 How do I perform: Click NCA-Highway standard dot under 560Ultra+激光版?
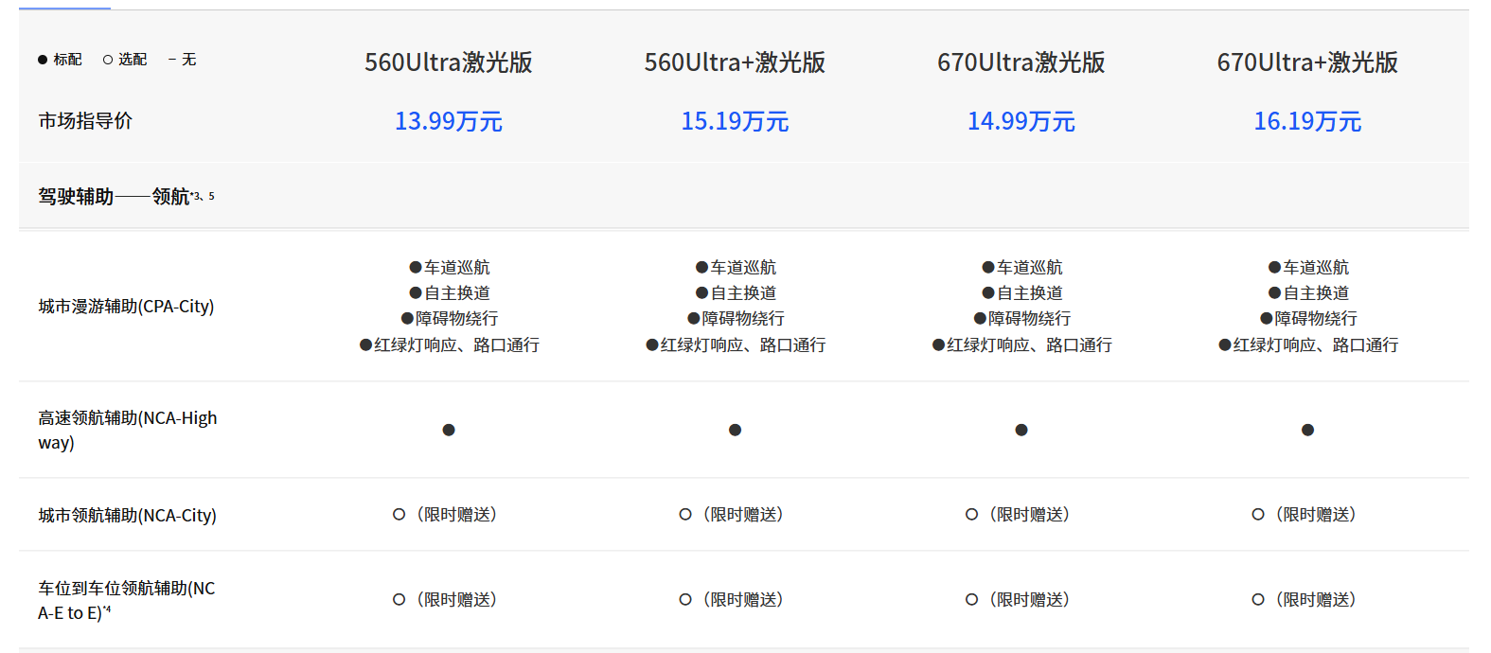(x=735, y=430)
